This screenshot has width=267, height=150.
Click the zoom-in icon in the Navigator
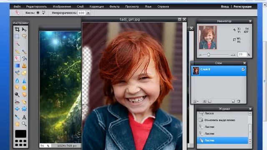coord(233,55)
